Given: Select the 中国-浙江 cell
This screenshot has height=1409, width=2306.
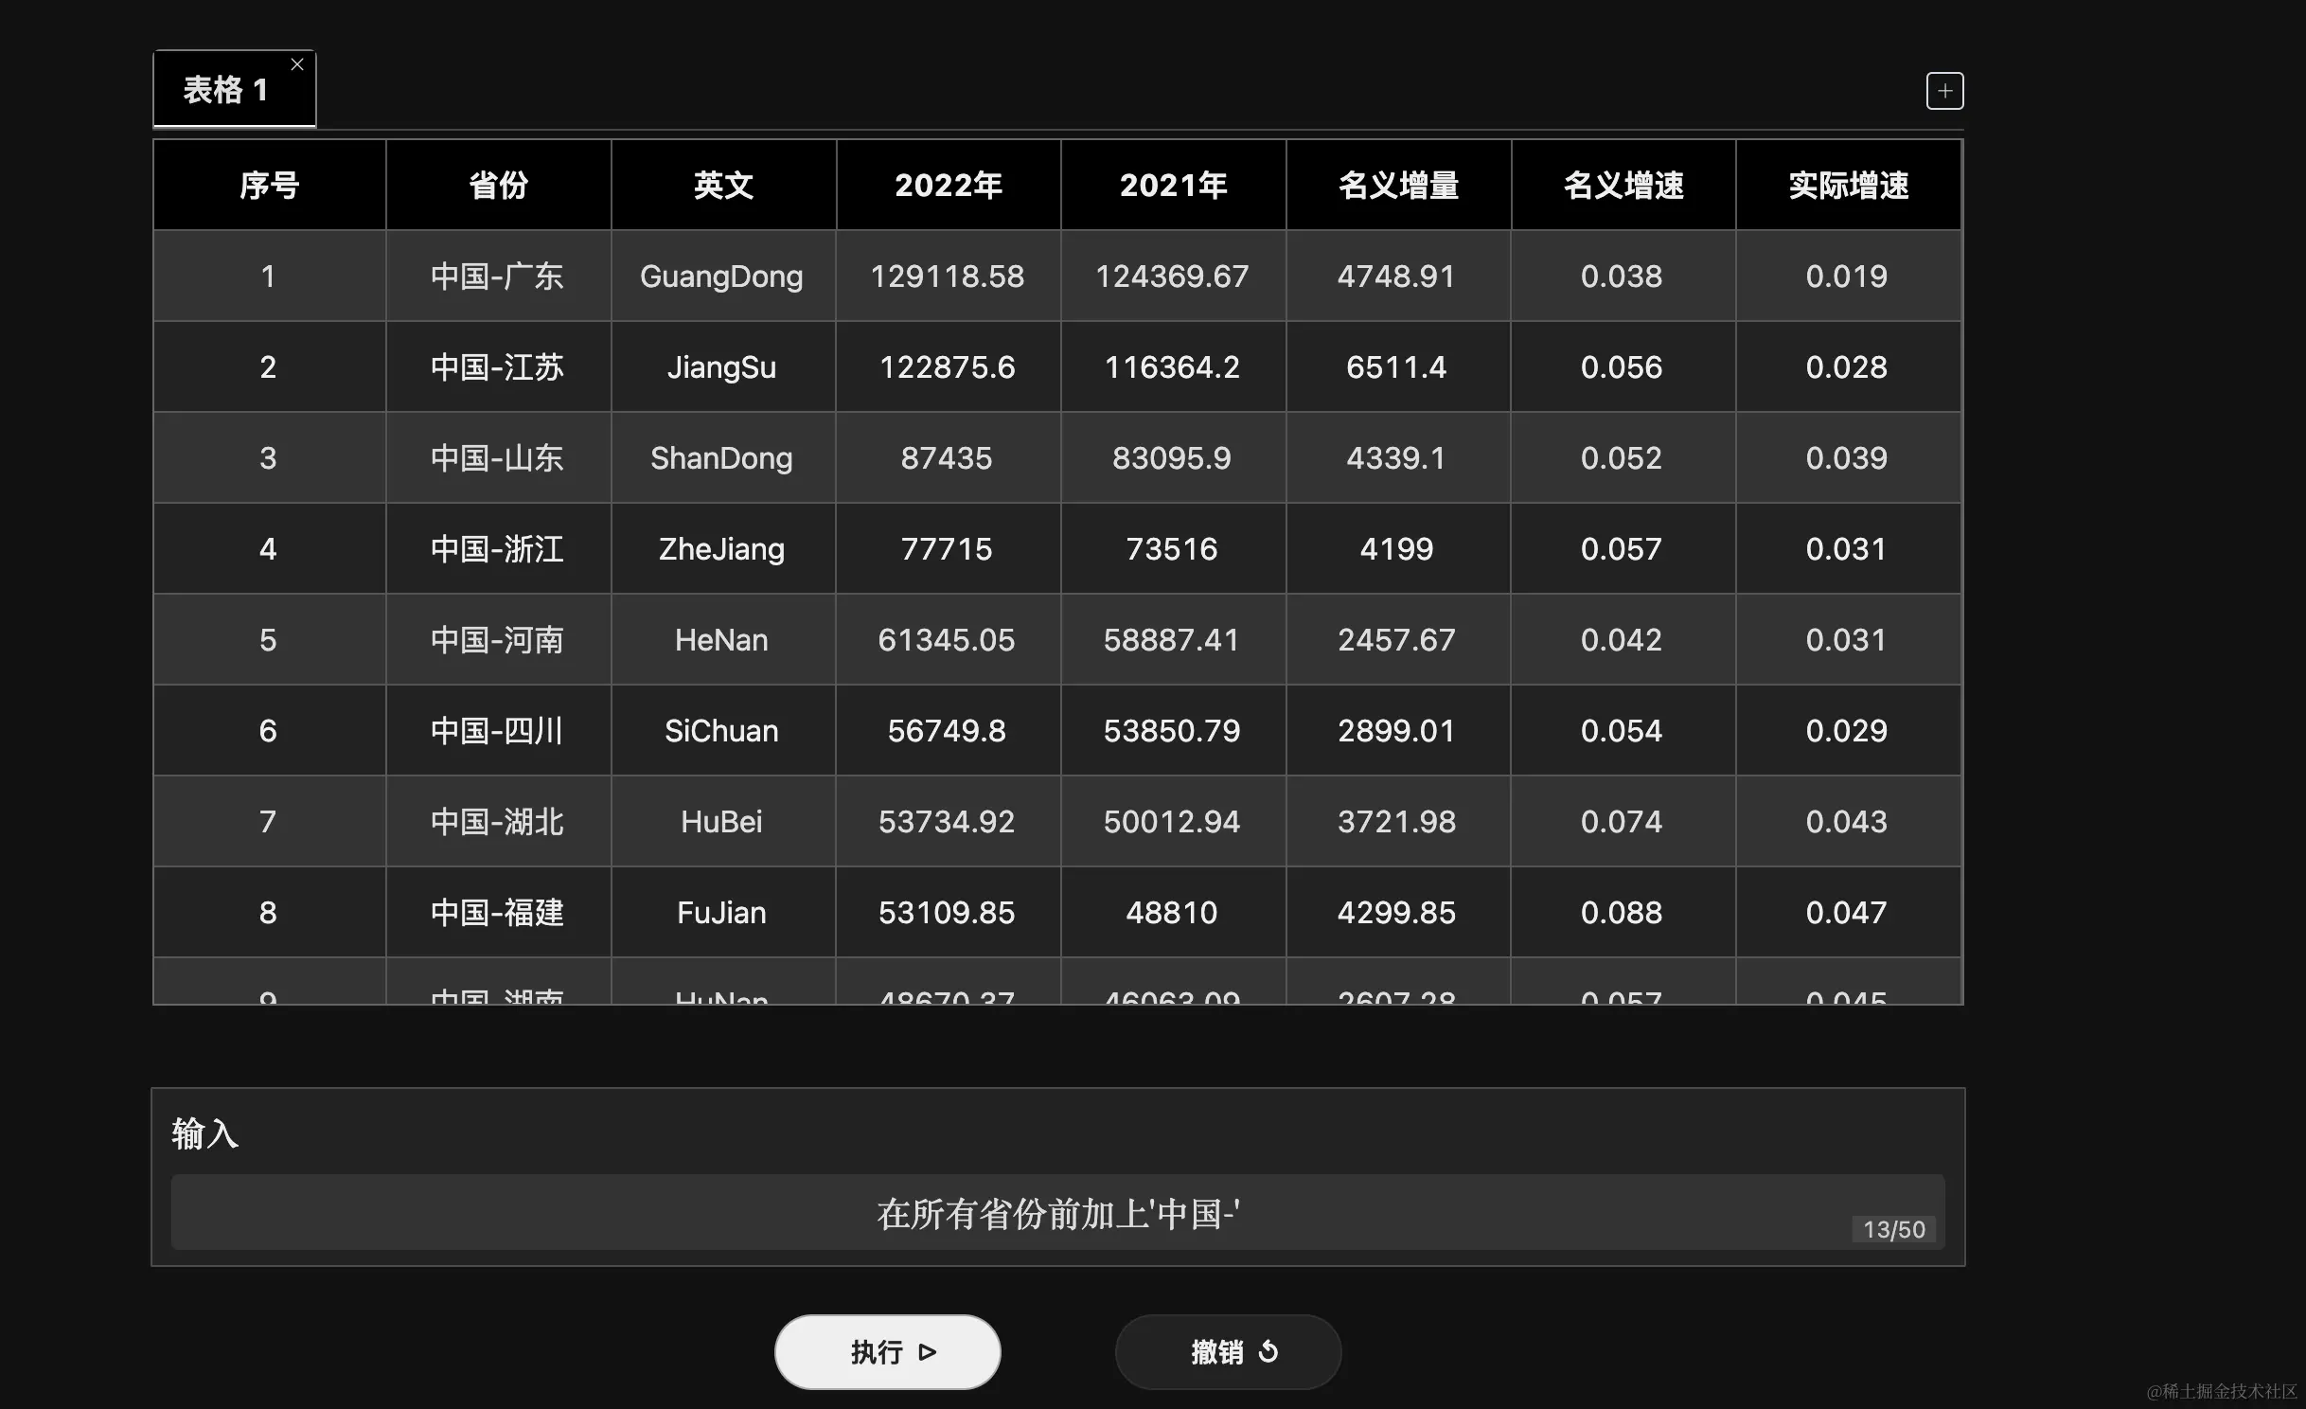Looking at the screenshot, I should tap(498, 549).
